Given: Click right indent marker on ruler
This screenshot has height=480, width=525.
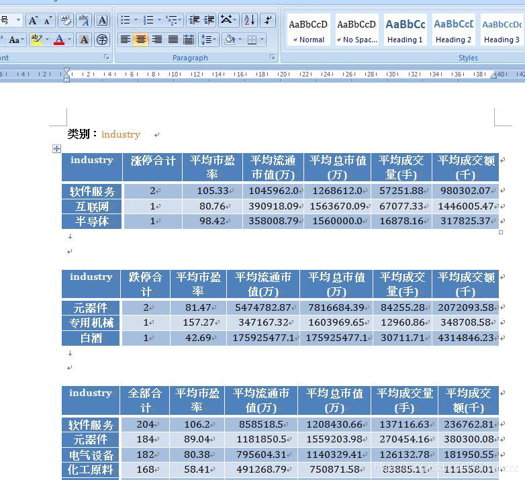Looking at the screenshot, I should coord(493,76).
